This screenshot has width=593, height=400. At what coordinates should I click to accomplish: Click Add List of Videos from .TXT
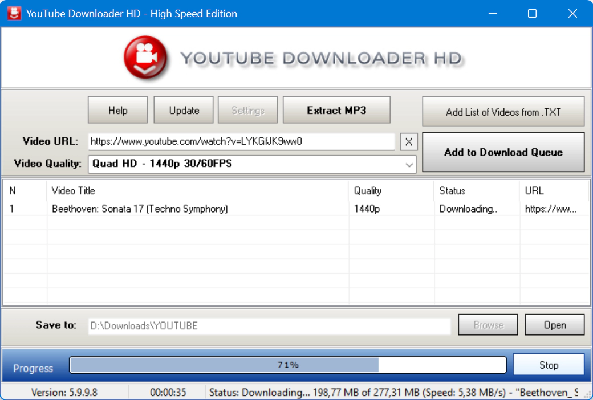pyautogui.click(x=503, y=112)
